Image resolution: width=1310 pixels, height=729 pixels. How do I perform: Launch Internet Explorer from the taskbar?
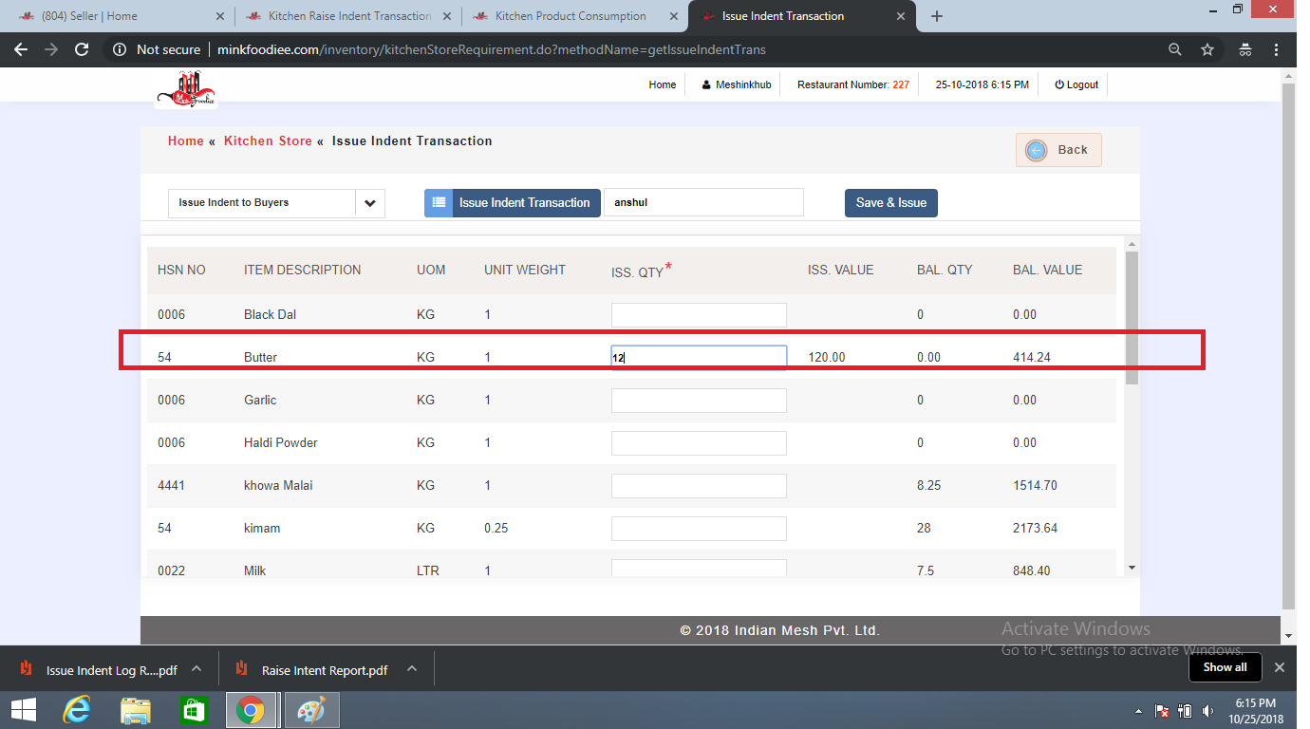76,710
